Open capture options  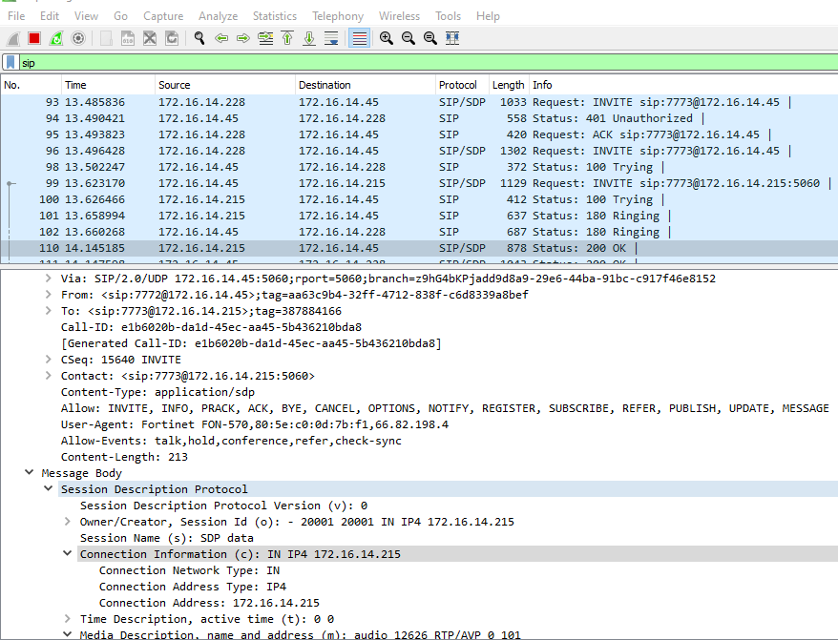point(78,38)
